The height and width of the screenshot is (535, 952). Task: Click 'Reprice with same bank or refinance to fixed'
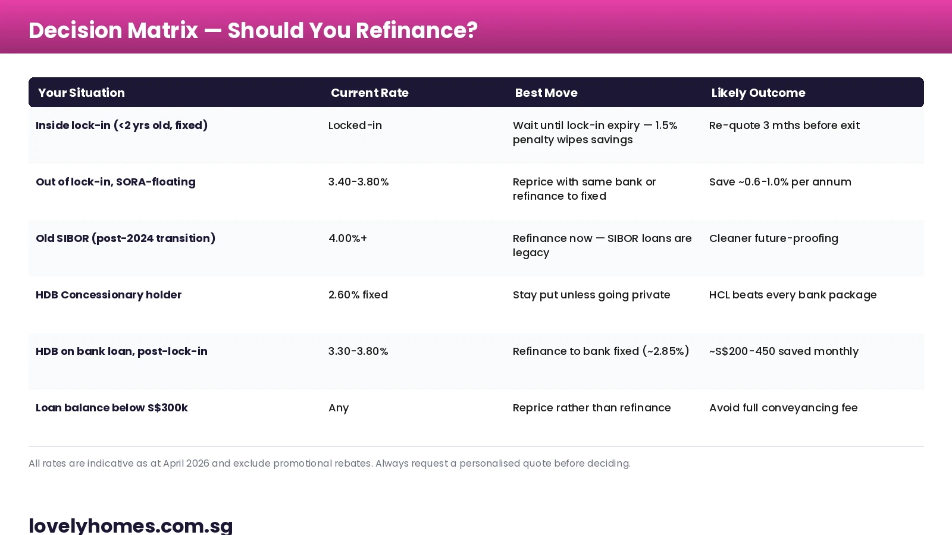point(584,189)
